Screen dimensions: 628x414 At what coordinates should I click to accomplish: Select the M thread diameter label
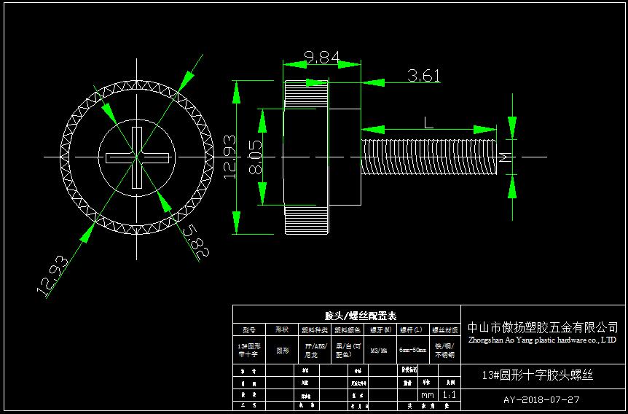506,157
